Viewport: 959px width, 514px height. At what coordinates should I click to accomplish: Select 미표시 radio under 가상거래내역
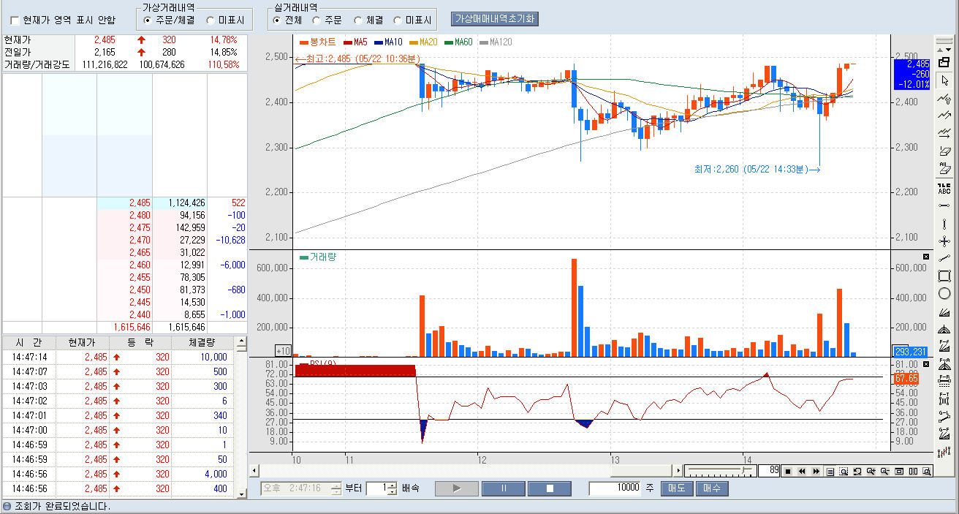(x=211, y=20)
